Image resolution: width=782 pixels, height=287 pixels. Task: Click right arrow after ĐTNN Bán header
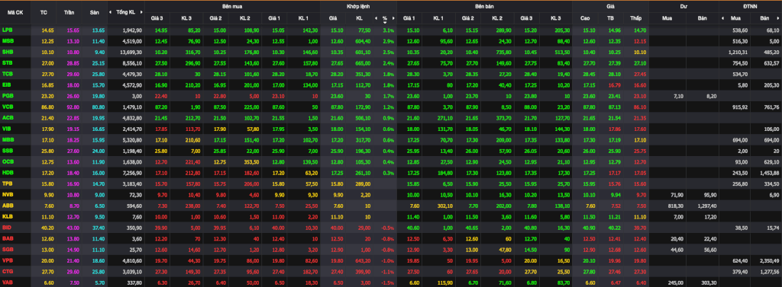(779, 18)
